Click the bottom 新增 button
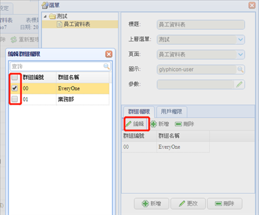 tap(152, 204)
